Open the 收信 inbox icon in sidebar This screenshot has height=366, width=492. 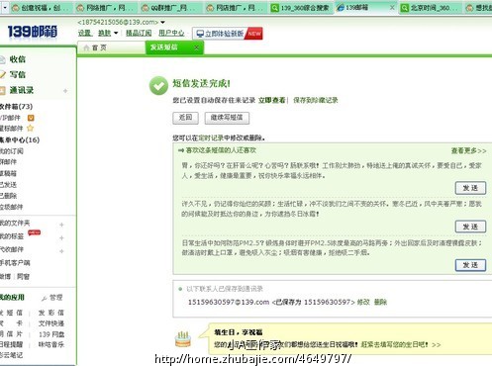(2, 59)
